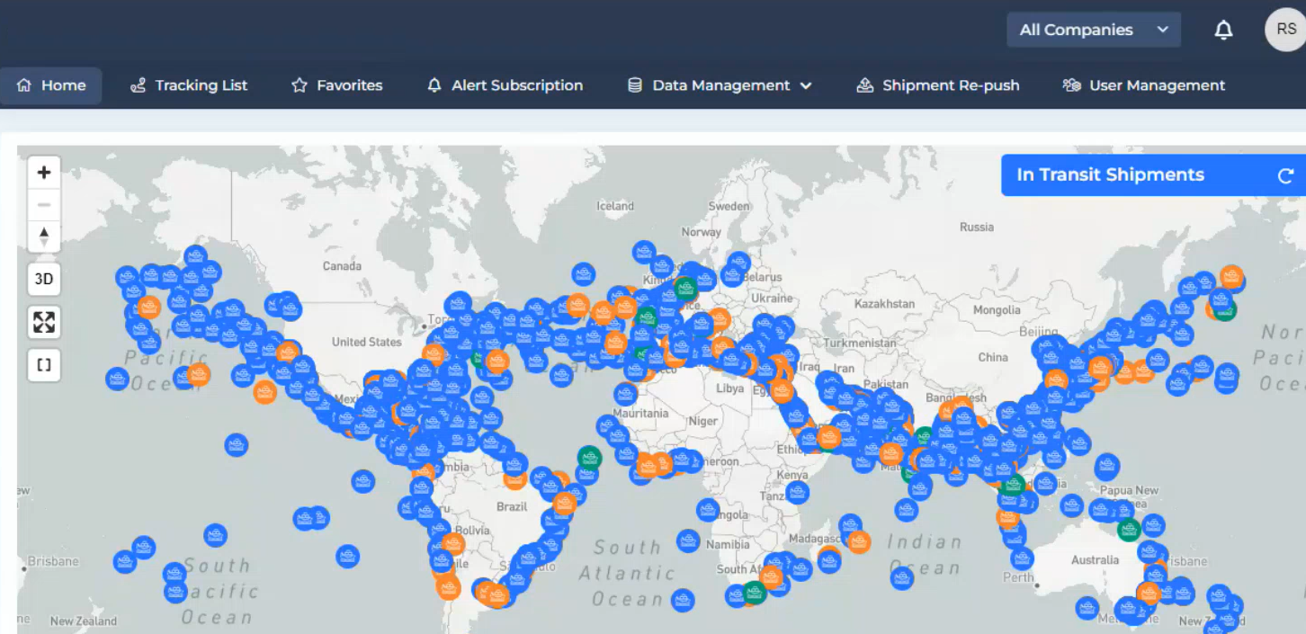Screen dimensions: 1306x634
Task: Enter fullscreen map mode
Action: (44, 322)
